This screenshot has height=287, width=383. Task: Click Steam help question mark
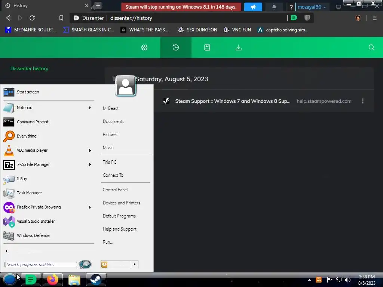point(291,7)
